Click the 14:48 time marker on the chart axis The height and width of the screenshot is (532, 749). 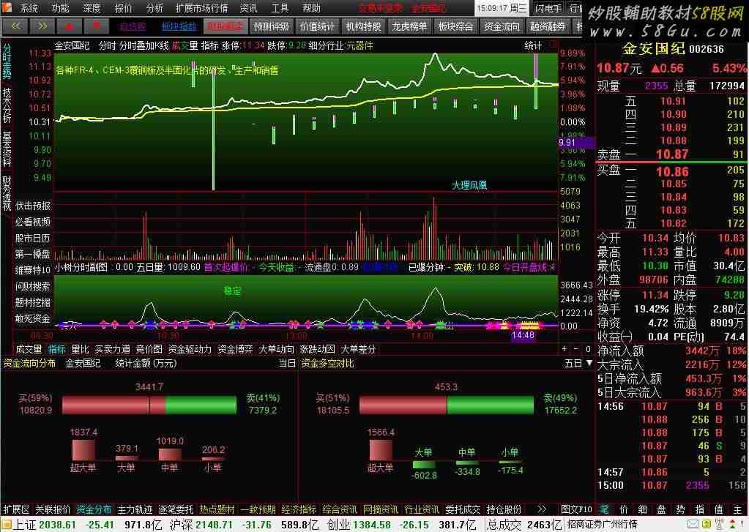click(523, 335)
